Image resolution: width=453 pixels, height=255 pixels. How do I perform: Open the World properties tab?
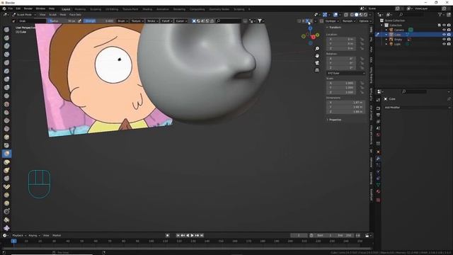click(378, 135)
